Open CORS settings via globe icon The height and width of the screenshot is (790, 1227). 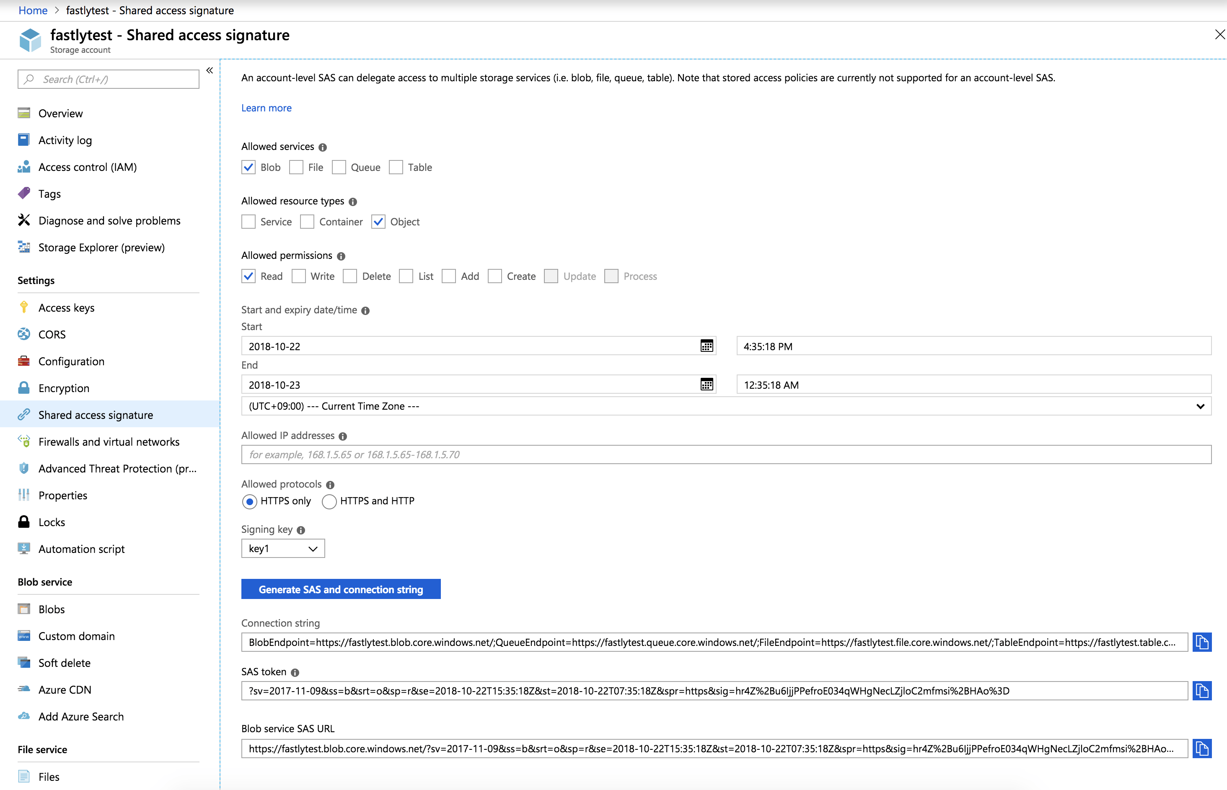click(x=23, y=334)
